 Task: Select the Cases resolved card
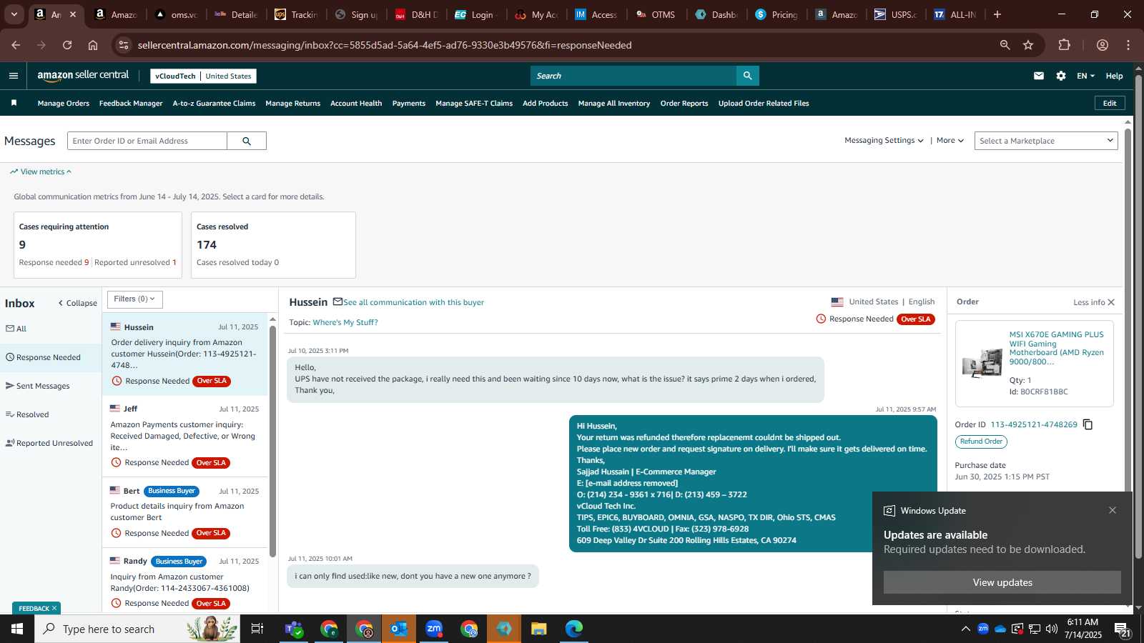pyautogui.click(x=274, y=245)
